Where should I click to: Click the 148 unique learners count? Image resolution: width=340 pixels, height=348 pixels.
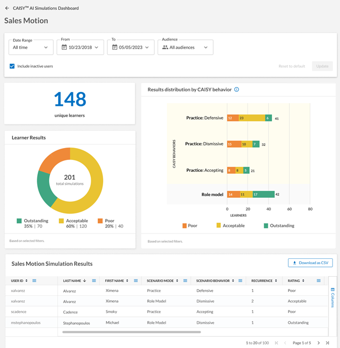70,99
